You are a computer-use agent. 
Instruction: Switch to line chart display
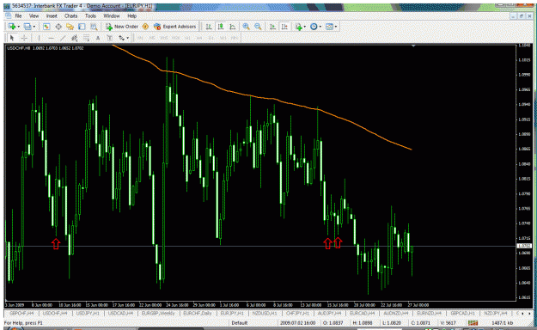[233, 27]
